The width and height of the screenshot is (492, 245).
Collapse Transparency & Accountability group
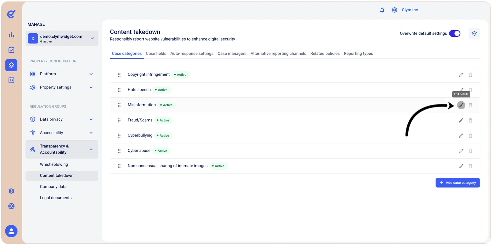tap(62, 149)
